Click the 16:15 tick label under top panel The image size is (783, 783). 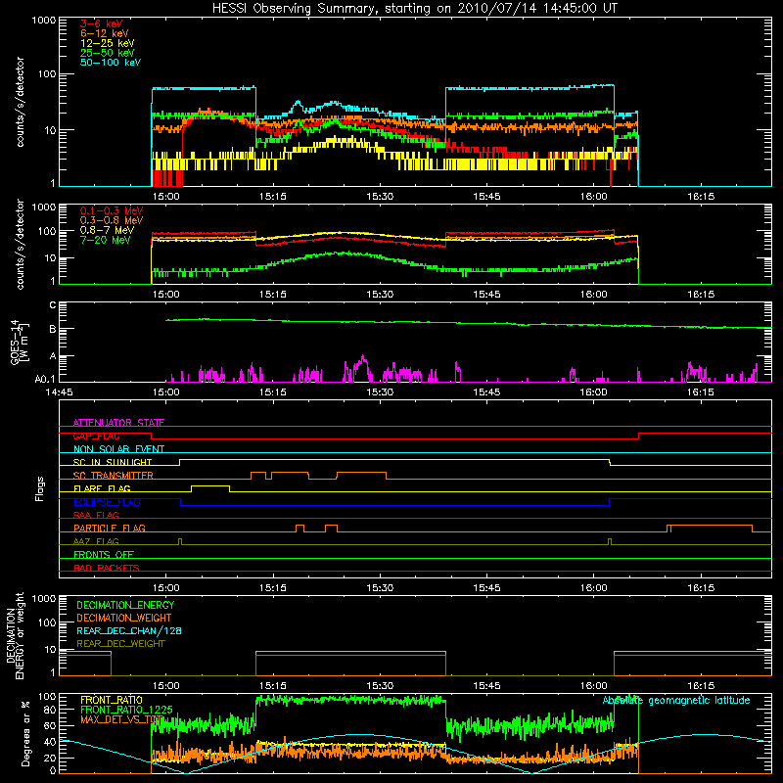[701, 197]
